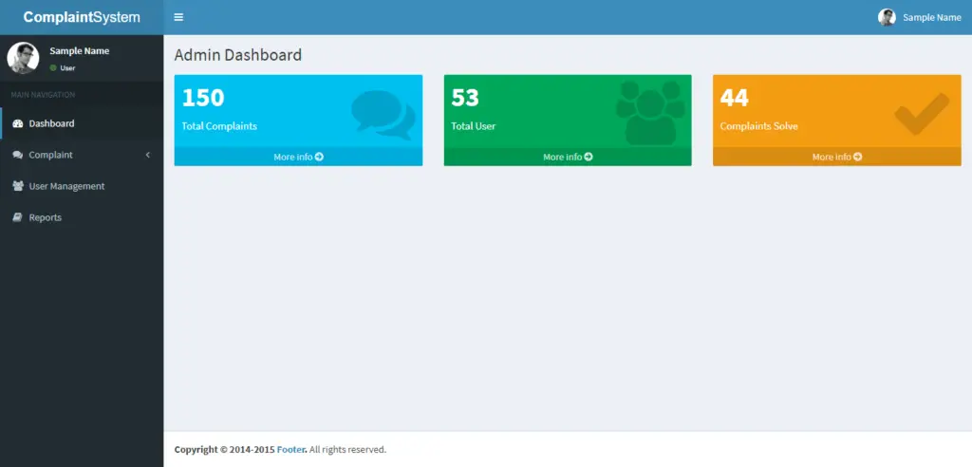Screen dimensions: 972x467
Task: Toggle the hamburger sidebar menu icon
Action: coord(178,17)
